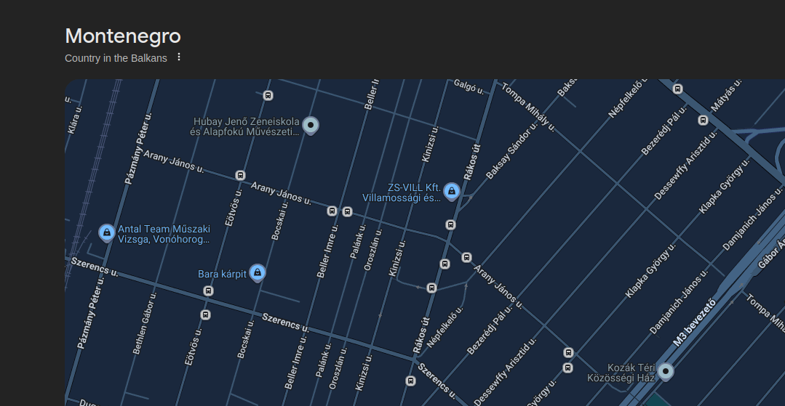Click the Galgó u. street label
This screenshot has width=785, height=406.
(x=469, y=87)
